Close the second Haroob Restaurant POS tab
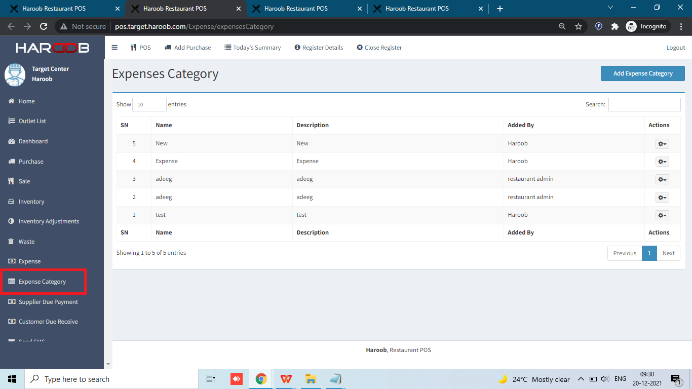 (239, 9)
